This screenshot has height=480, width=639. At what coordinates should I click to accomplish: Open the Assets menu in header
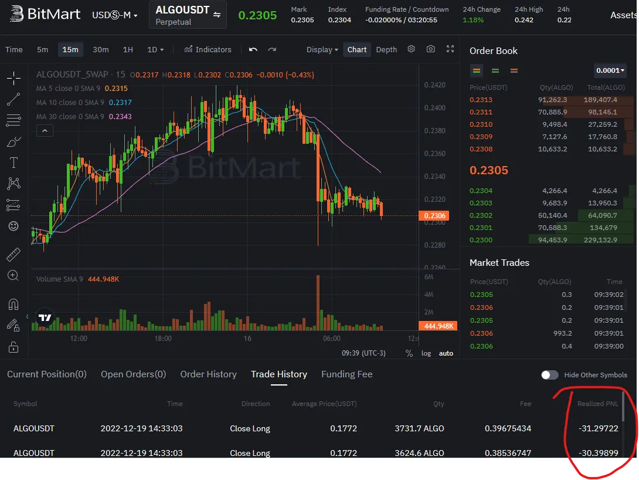[623, 15]
